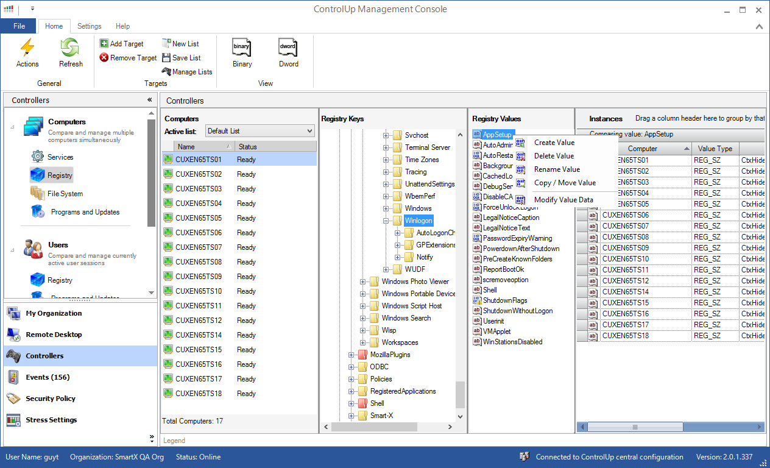Open the Actions lightning bolt button
This screenshot has width=770, height=468.
tap(27, 52)
